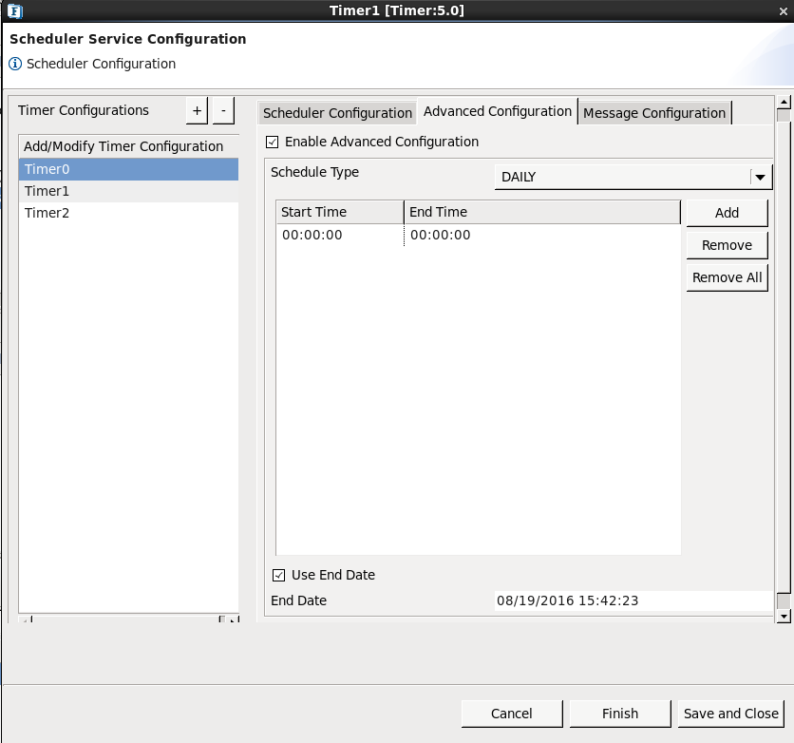Select the Advanced Configuration tab

pos(498,111)
